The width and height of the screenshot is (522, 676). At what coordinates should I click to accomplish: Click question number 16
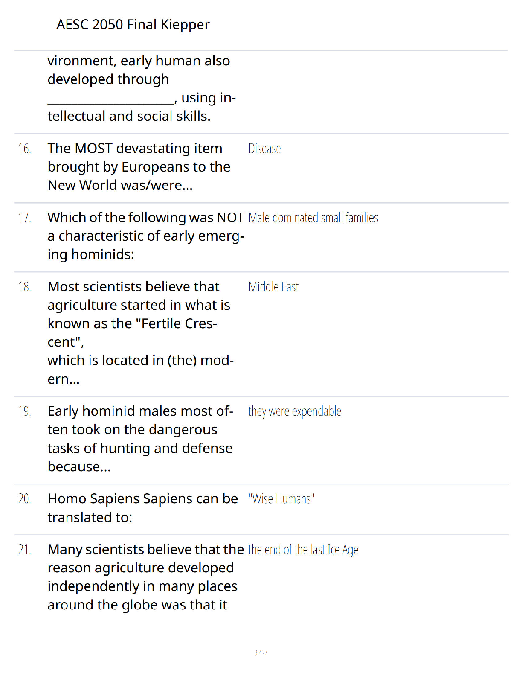tap(25, 149)
